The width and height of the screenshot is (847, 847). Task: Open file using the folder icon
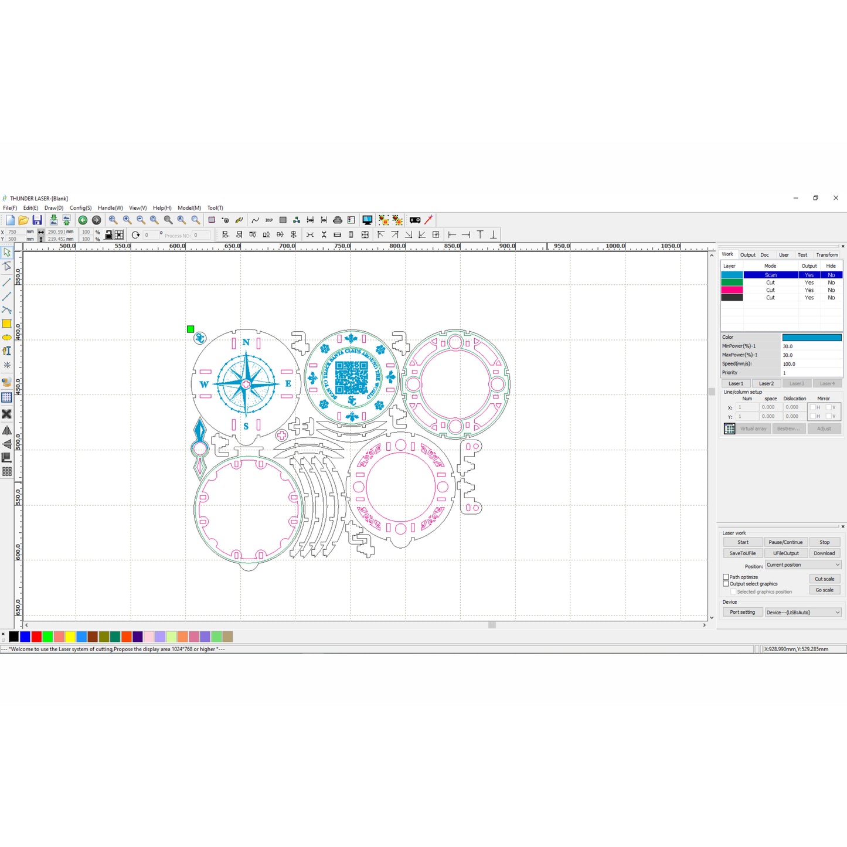click(x=23, y=220)
